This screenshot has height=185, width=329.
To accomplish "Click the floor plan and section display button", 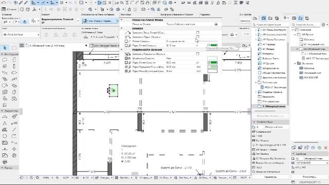I will tap(100, 21).
